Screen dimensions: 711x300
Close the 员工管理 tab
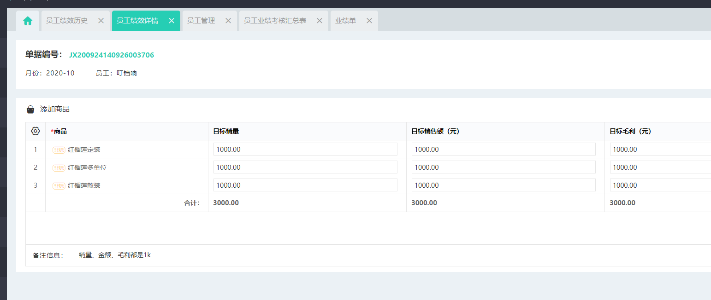click(228, 21)
